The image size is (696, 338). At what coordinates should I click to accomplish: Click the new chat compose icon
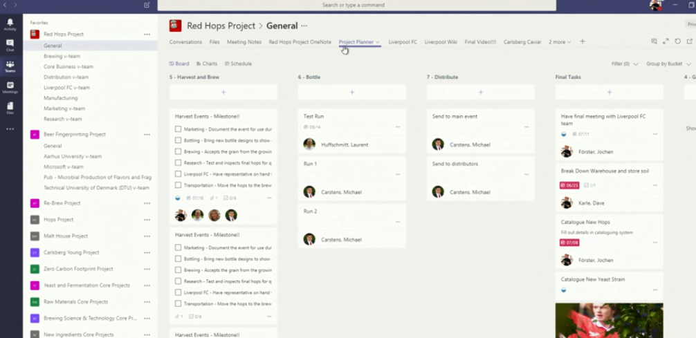coord(147,5)
